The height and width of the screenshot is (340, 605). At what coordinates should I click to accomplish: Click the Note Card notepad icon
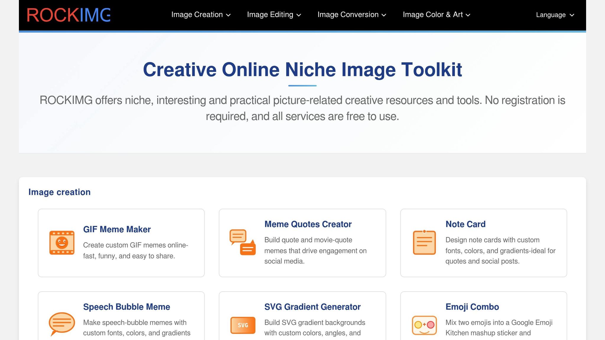tap(424, 242)
